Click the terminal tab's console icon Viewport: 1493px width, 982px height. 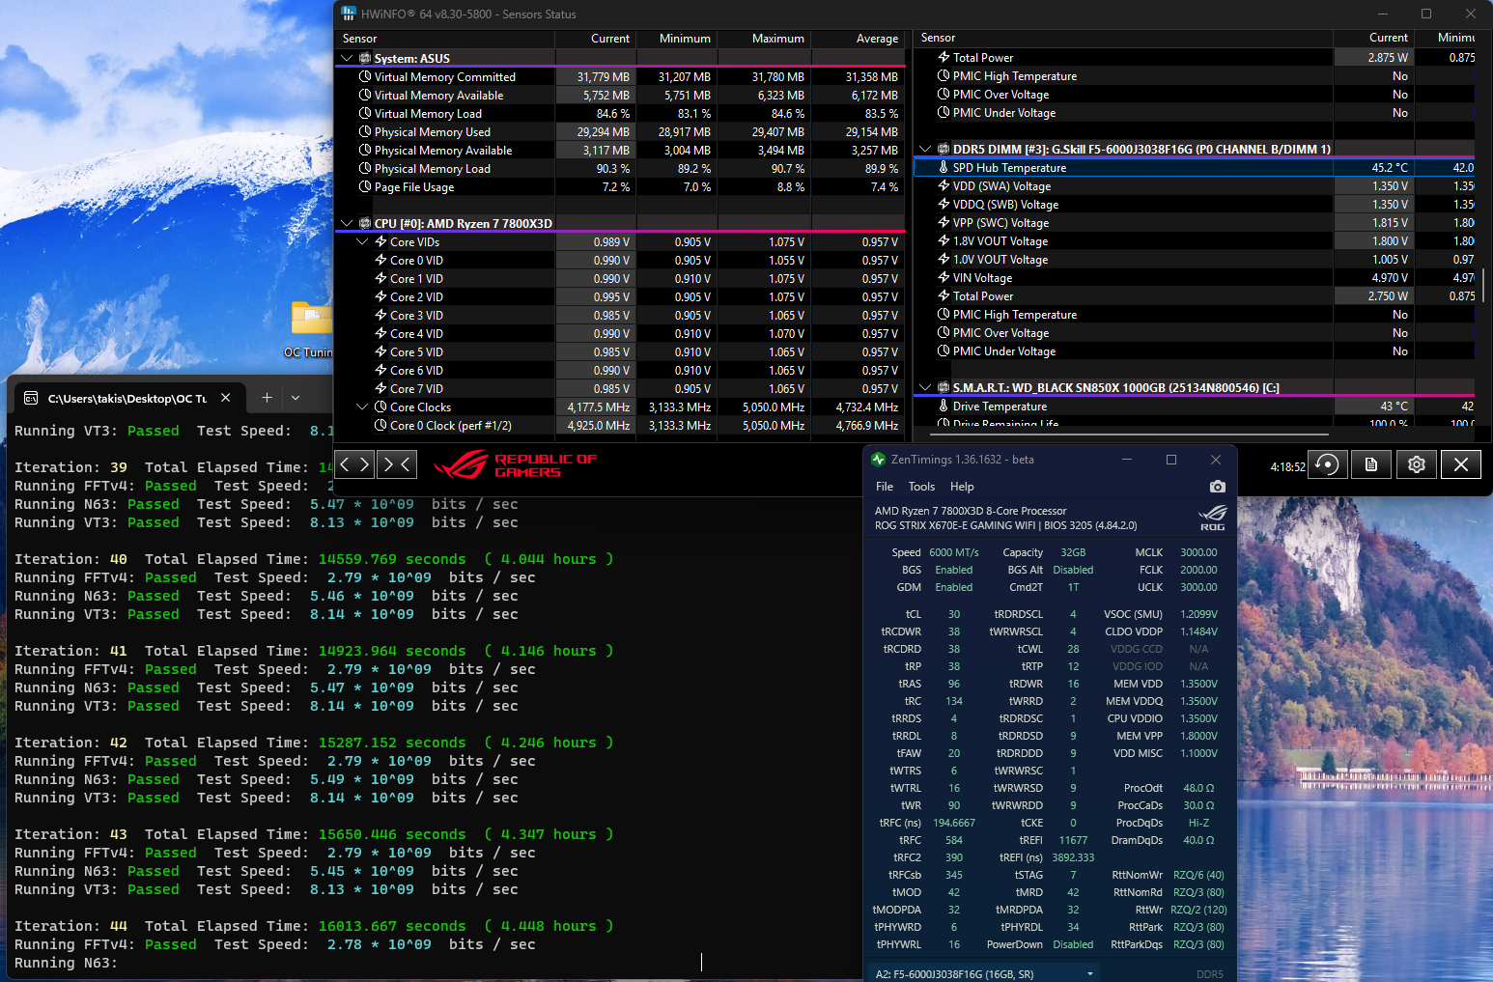[31, 398]
